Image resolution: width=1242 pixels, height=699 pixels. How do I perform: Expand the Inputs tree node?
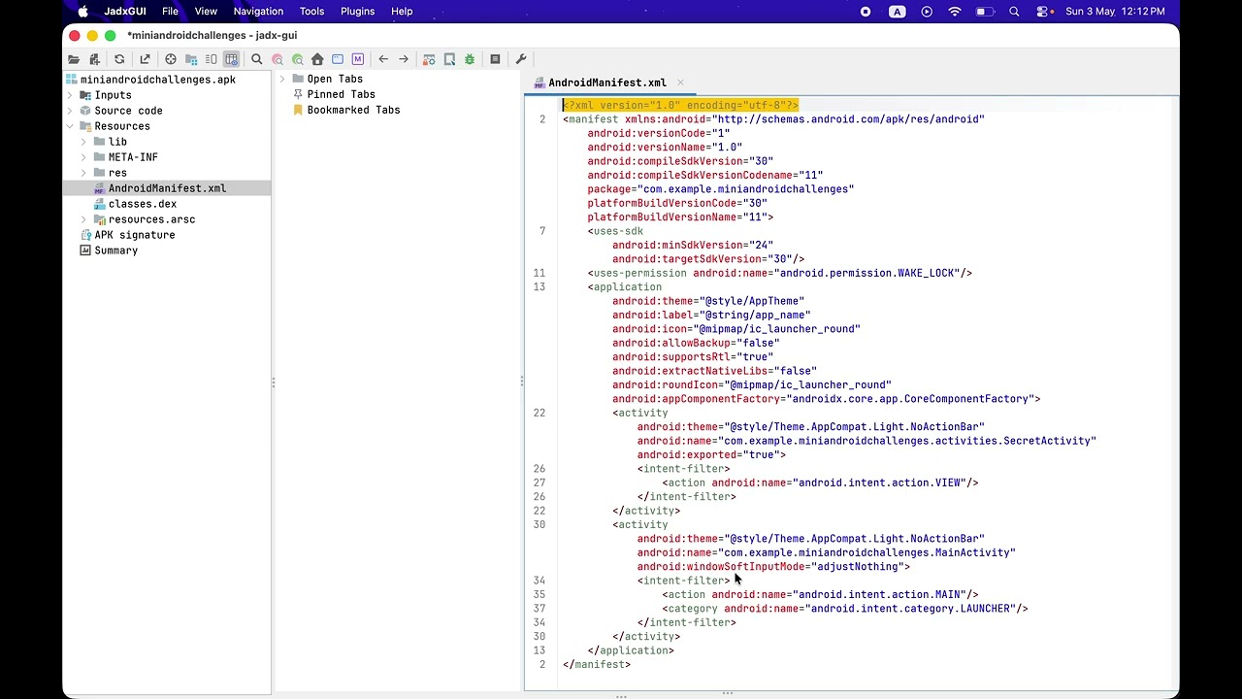point(70,95)
